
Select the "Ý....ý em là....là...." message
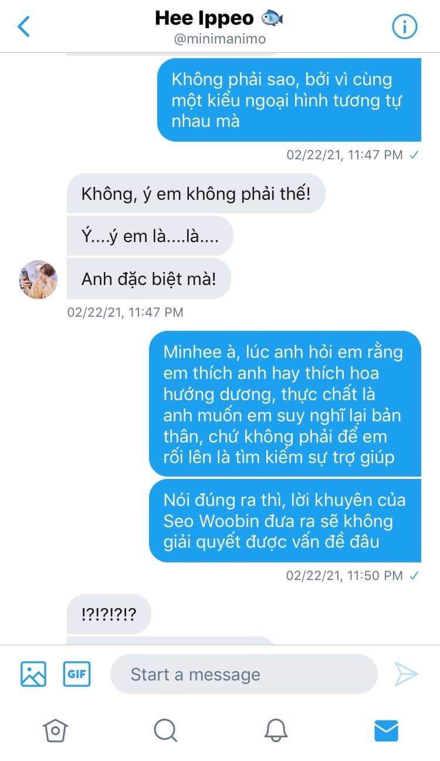(x=150, y=236)
